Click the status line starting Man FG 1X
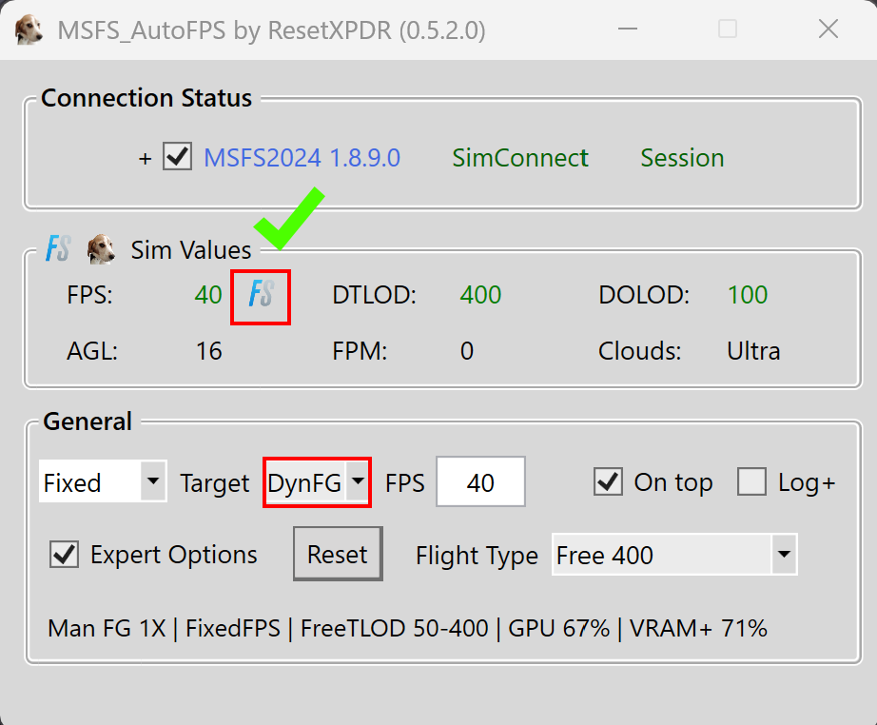 407,628
